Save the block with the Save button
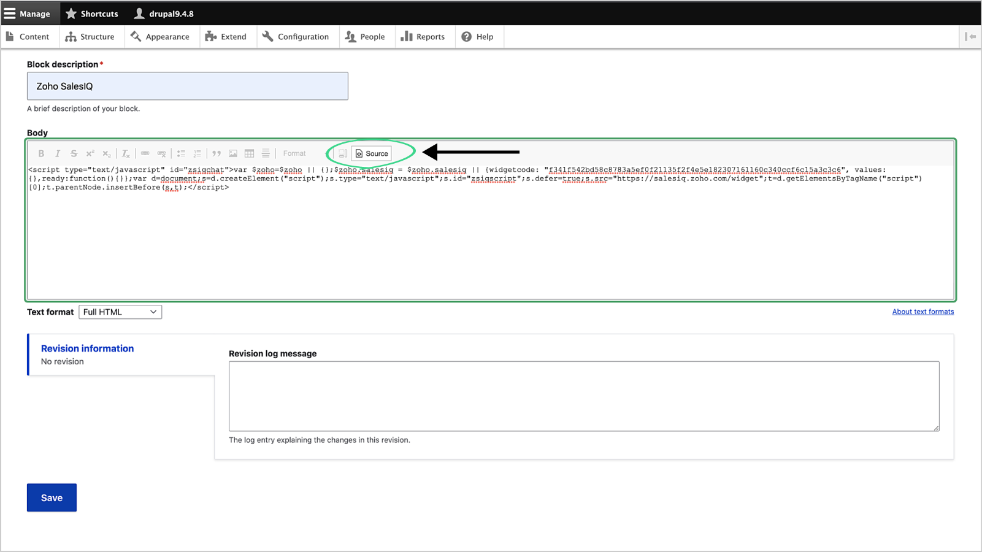 pos(52,498)
